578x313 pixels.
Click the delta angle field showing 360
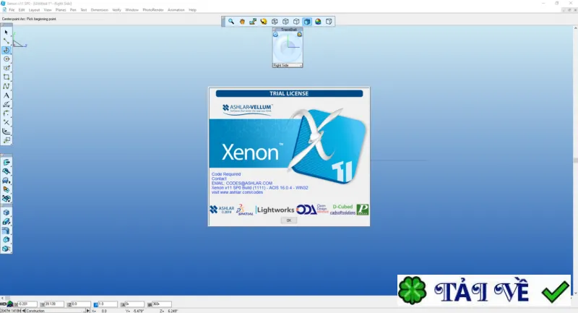click(161, 304)
